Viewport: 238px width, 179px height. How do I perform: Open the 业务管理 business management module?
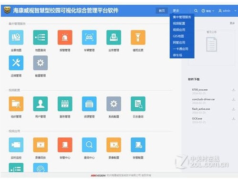click(x=114, y=37)
